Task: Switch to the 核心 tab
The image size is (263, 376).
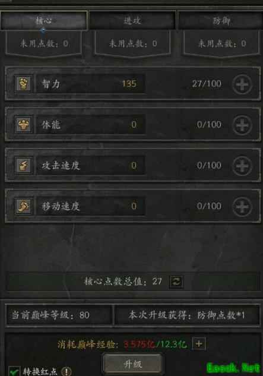Action: [44, 21]
